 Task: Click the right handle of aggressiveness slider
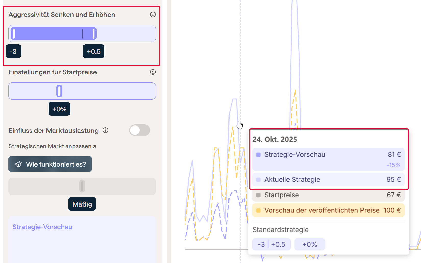click(94, 34)
